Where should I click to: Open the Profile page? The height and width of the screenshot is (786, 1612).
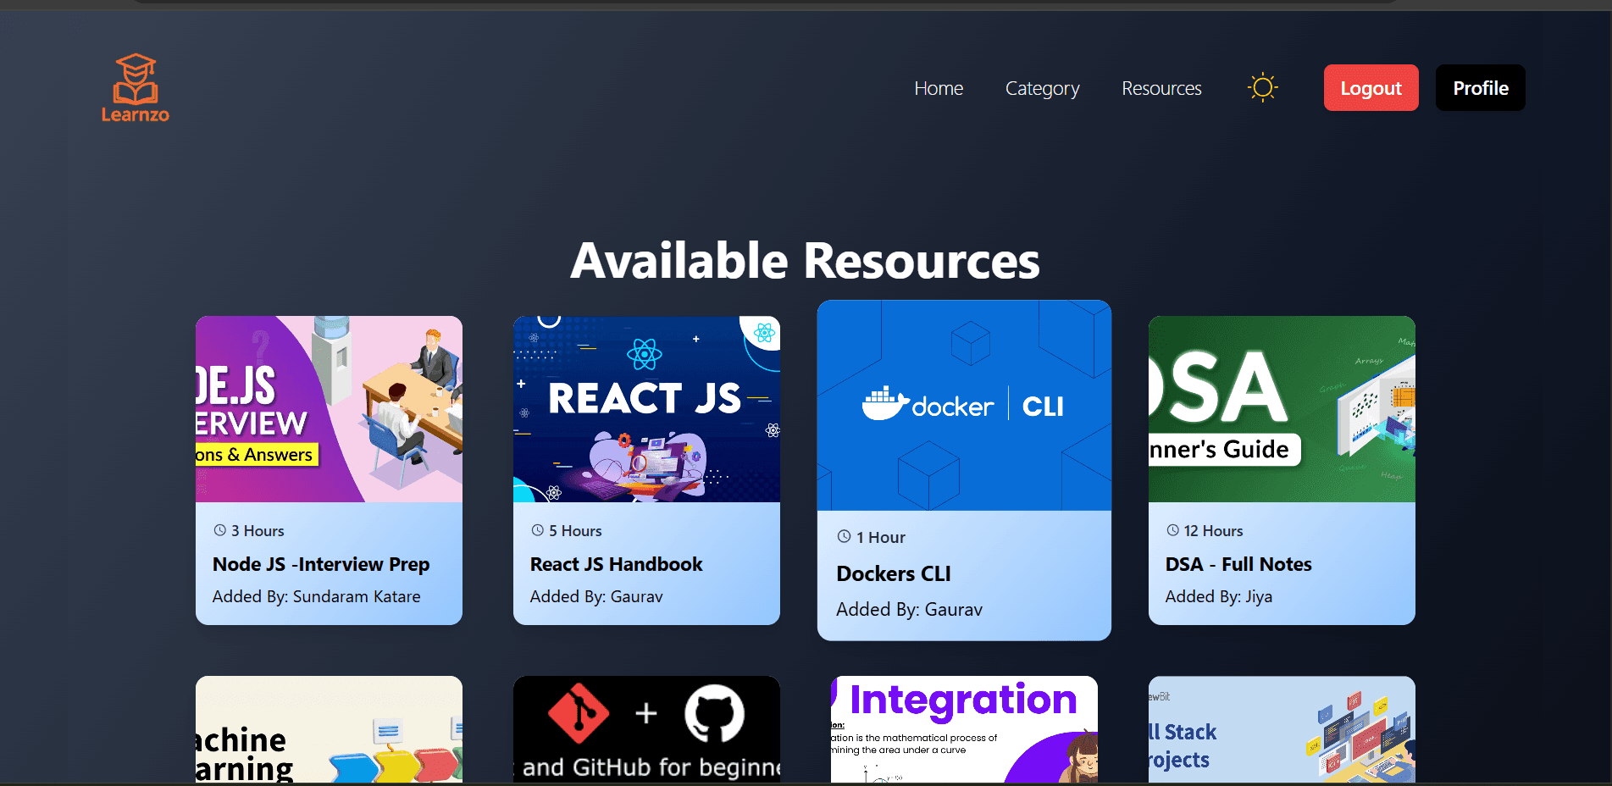pos(1480,87)
